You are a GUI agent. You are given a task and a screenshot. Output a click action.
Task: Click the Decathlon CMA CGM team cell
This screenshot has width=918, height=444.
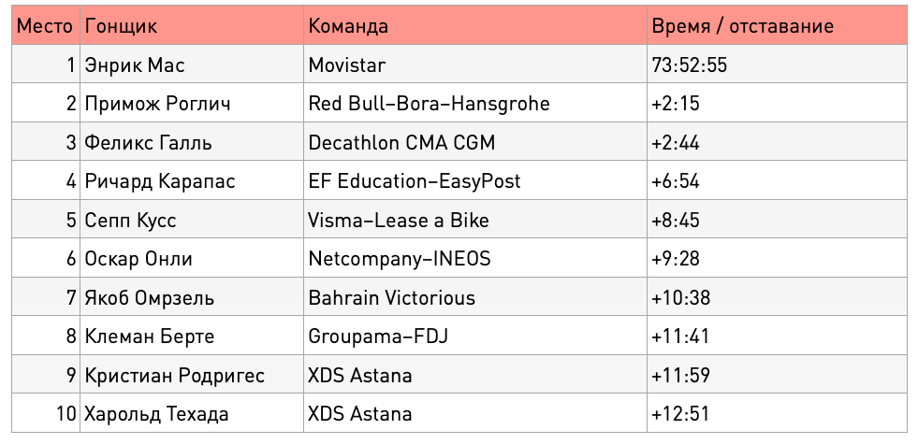pyautogui.click(x=474, y=142)
